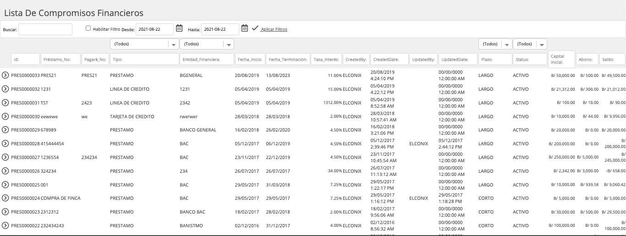The height and width of the screenshot is (236, 626).
Task: Click the Tipo: column filter field
Action: [x=144, y=59]
